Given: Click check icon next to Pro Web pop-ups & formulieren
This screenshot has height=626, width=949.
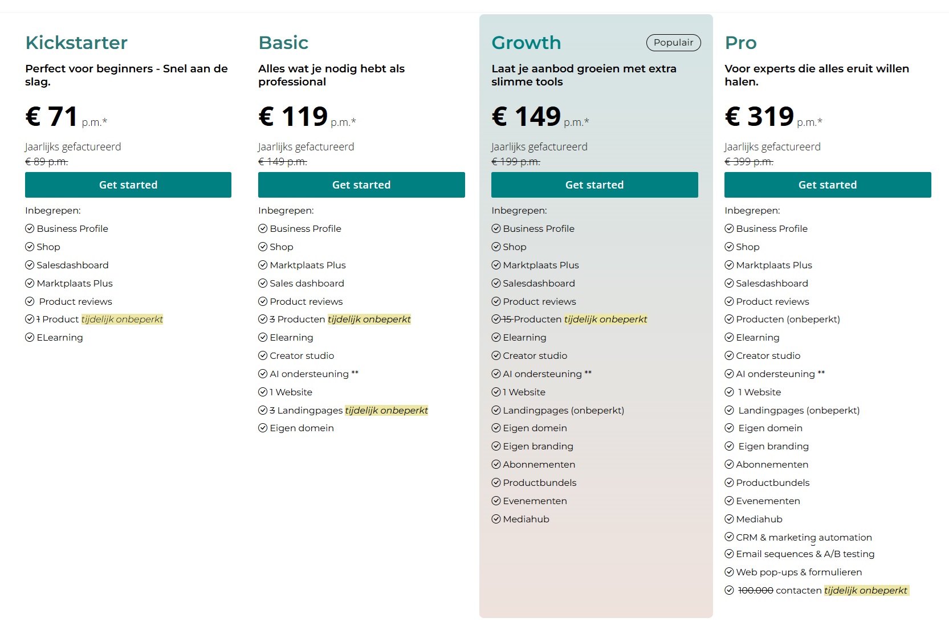Looking at the screenshot, I should click(x=729, y=572).
